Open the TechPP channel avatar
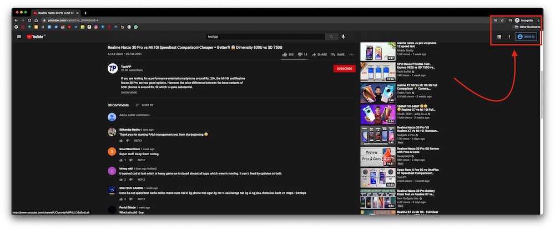Screen dimensions: 555x230 [x=113, y=69]
